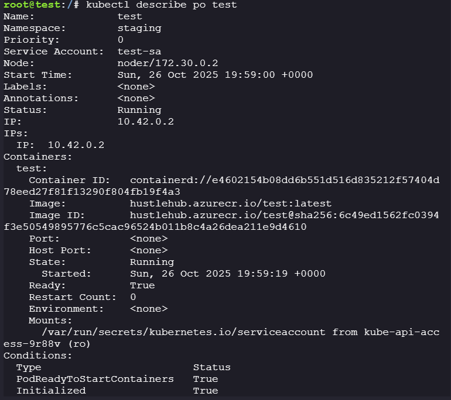Click the node value noder/172.30.0.2
This screenshot has width=451, height=400.
pos(168,63)
